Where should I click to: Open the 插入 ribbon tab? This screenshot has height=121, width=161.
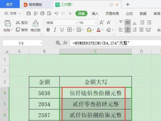95,14
